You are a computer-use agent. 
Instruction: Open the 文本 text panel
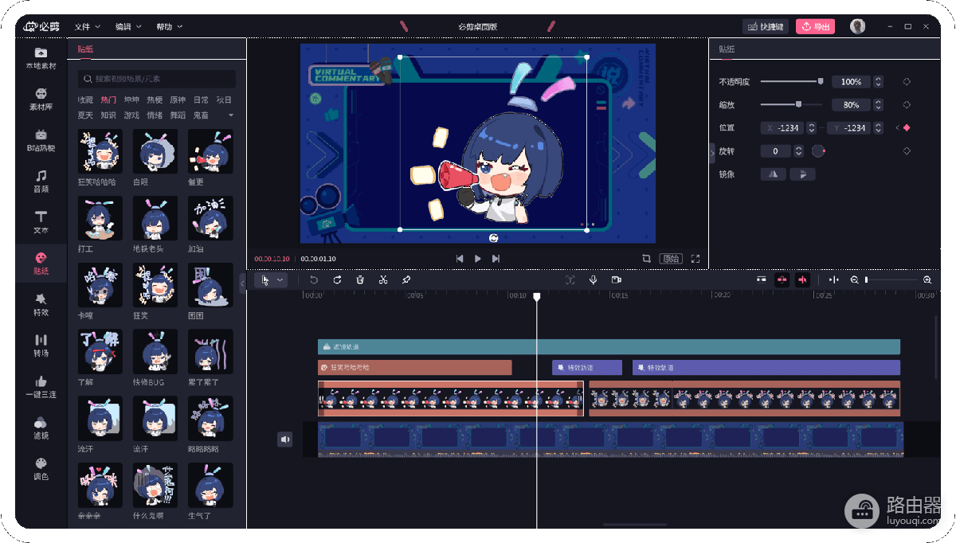click(41, 222)
